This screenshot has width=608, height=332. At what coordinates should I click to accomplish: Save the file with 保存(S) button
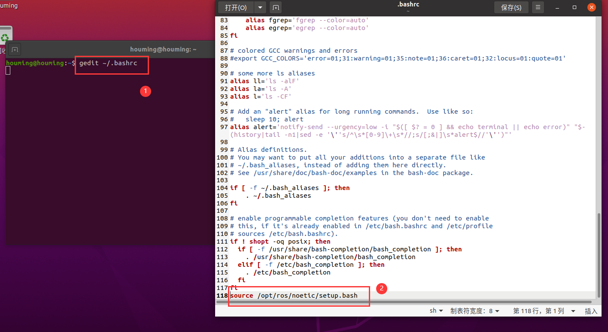[x=511, y=7]
